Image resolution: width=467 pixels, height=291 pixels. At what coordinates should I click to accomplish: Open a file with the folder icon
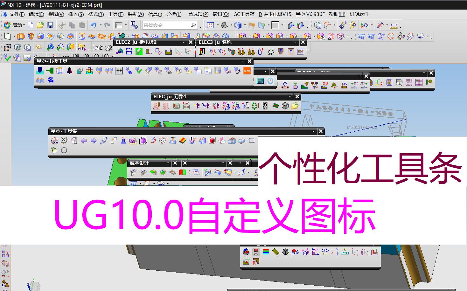click(x=40, y=25)
